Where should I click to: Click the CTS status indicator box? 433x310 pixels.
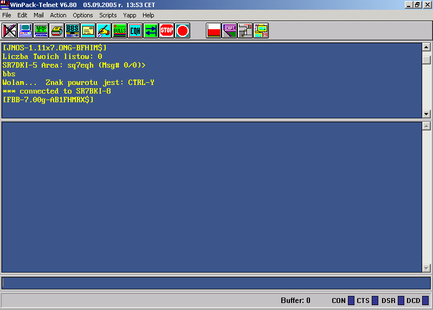point(375,300)
